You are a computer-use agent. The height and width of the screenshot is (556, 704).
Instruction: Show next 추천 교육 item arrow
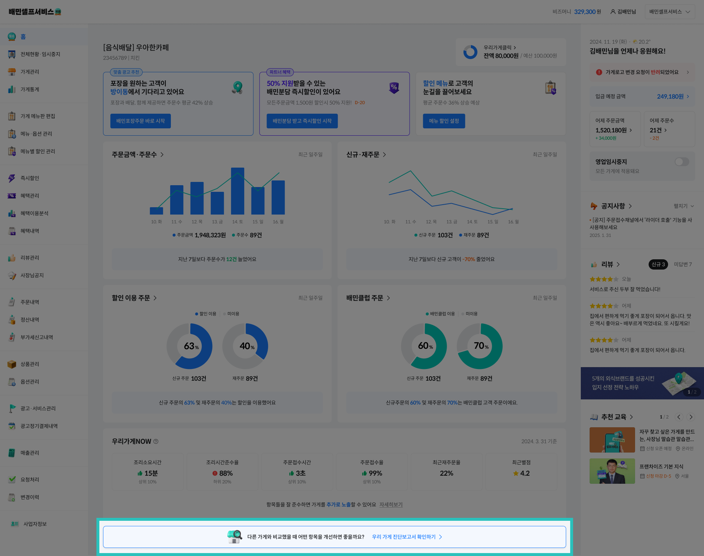click(691, 417)
